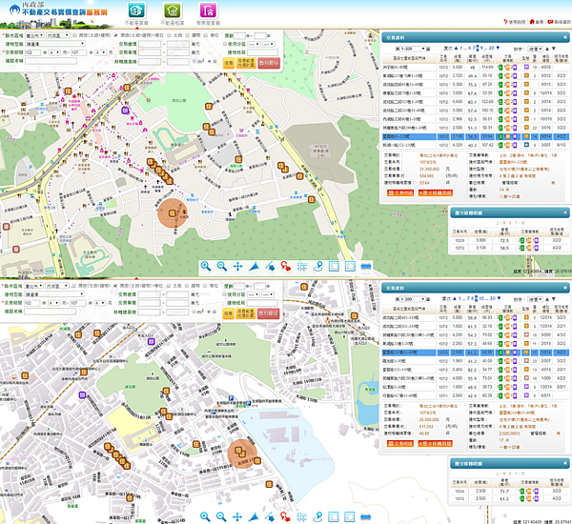Viewport: 572px width, 524px height.
Task: Select the location pin tool on upper map toolbar
Action: point(318,267)
